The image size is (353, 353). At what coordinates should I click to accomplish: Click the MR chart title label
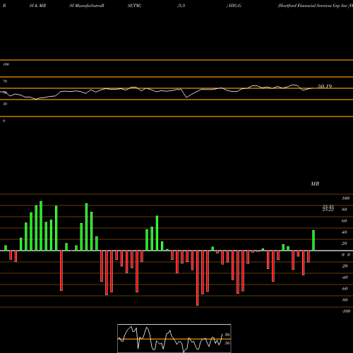click(315, 184)
